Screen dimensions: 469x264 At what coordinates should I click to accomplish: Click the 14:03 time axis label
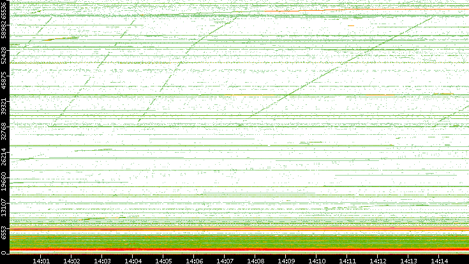(x=102, y=261)
